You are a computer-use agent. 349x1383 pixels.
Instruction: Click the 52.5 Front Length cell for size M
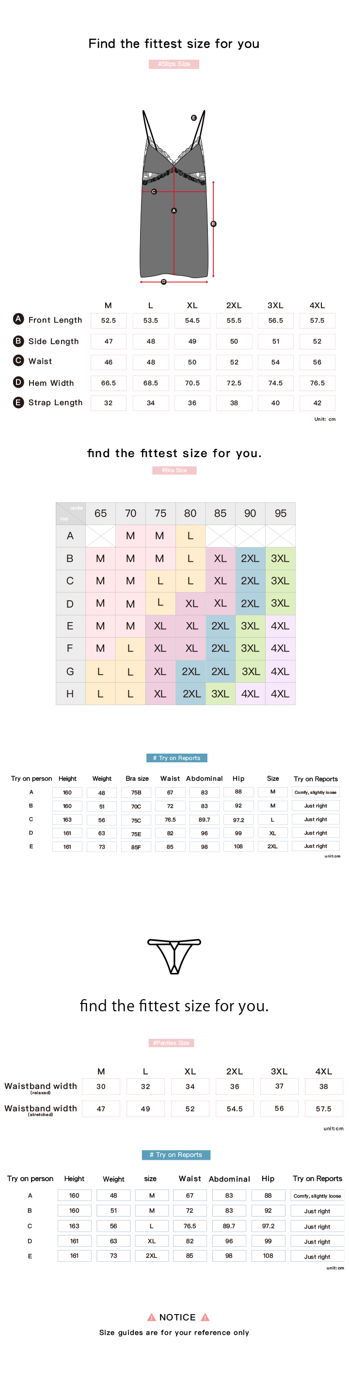(108, 321)
